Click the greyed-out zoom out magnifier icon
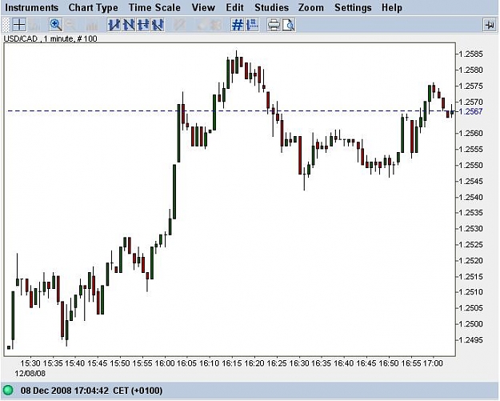Screen dimensions: 500x401 [70, 25]
